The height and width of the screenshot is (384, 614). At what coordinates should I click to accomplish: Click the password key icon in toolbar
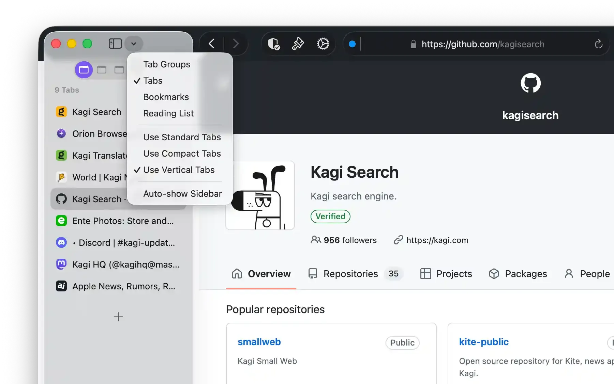pyautogui.click(x=298, y=44)
